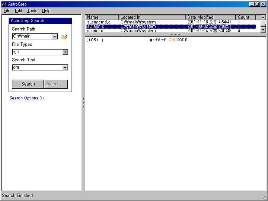
Task: Select the s_engcmd.c result row
Action: [171, 22]
